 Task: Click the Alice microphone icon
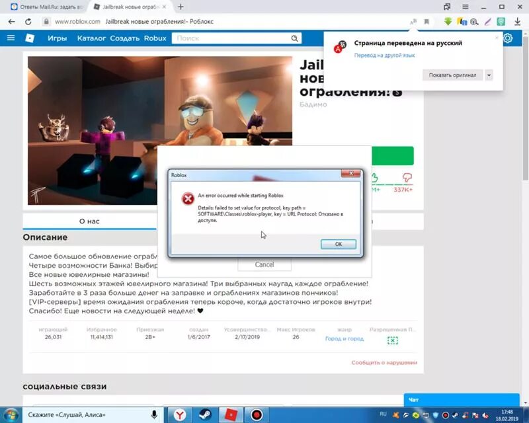click(154, 414)
